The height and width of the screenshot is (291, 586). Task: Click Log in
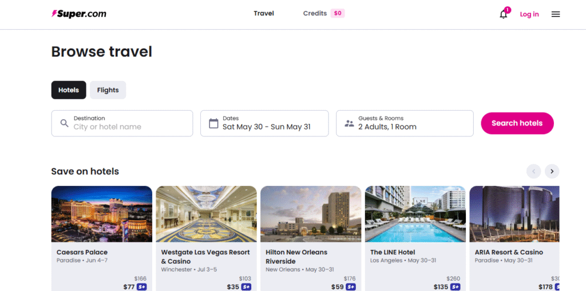click(529, 14)
